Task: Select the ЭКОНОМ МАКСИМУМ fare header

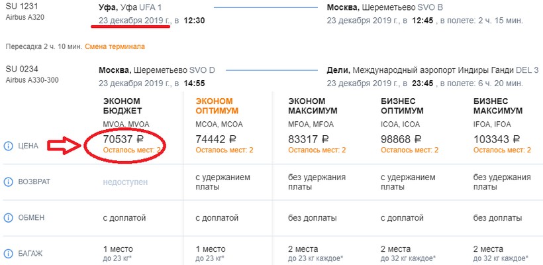Action: tap(311, 105)
